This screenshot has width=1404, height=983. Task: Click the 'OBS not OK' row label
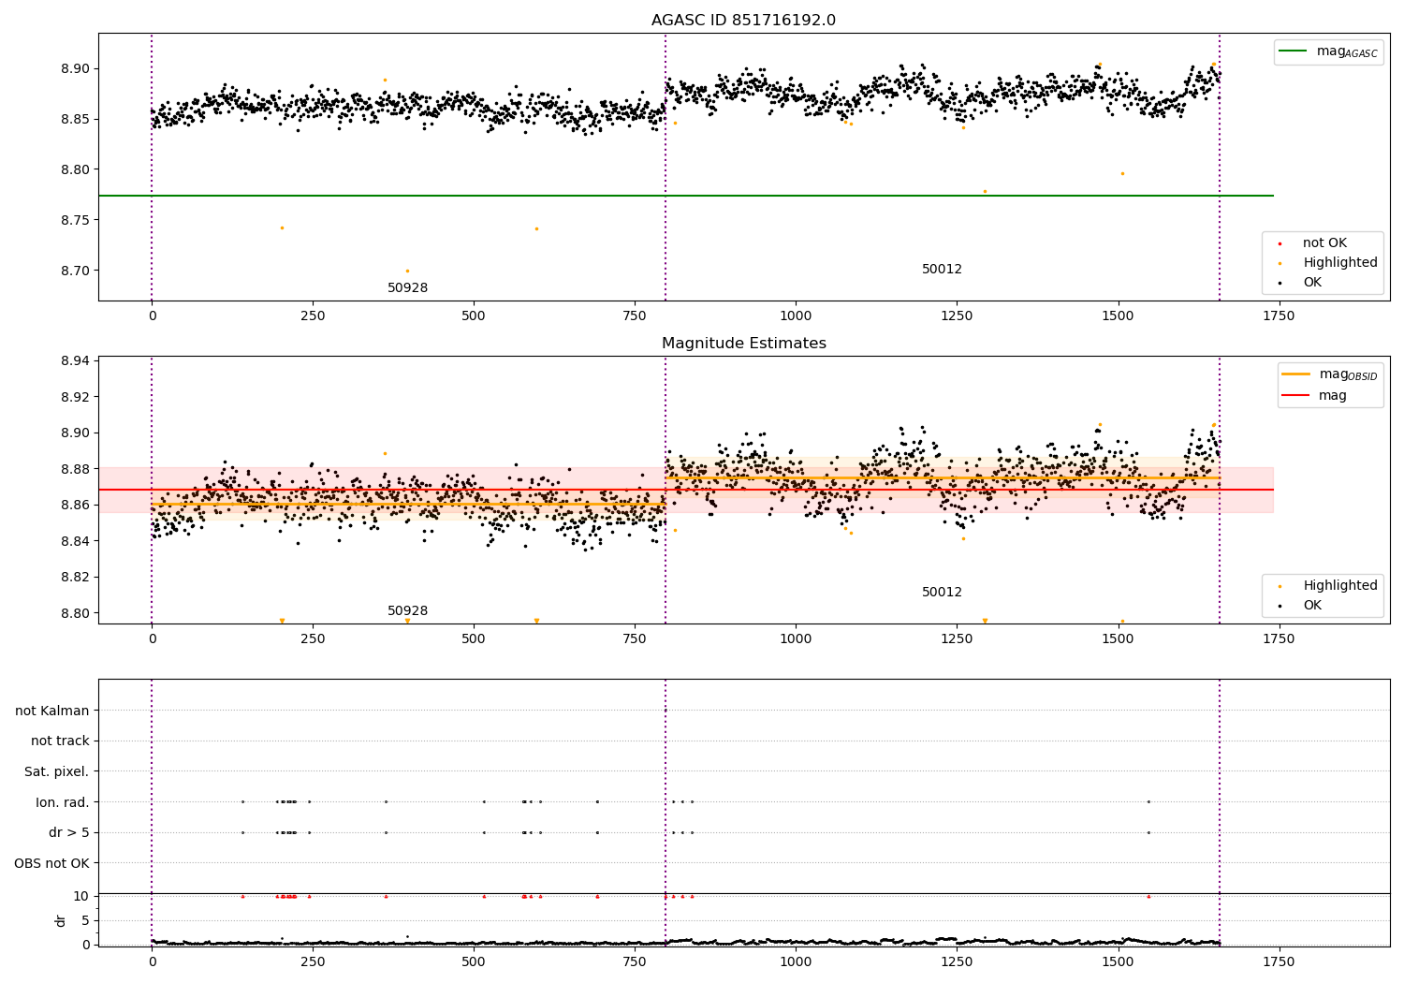coord(51,863)
